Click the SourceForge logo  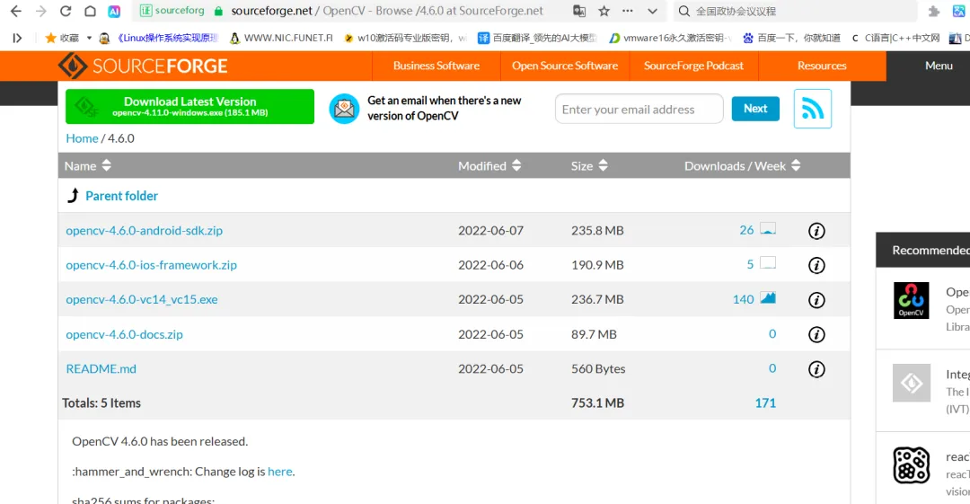click(143, 66)
